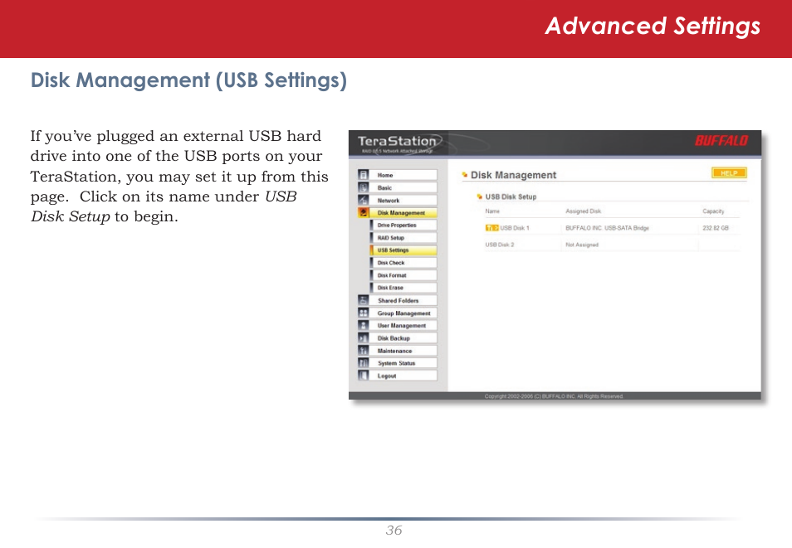This screenshot has width=792, height=548.
Task: Click the Disk Backup sidebar icon
Action: coord(363,338)
